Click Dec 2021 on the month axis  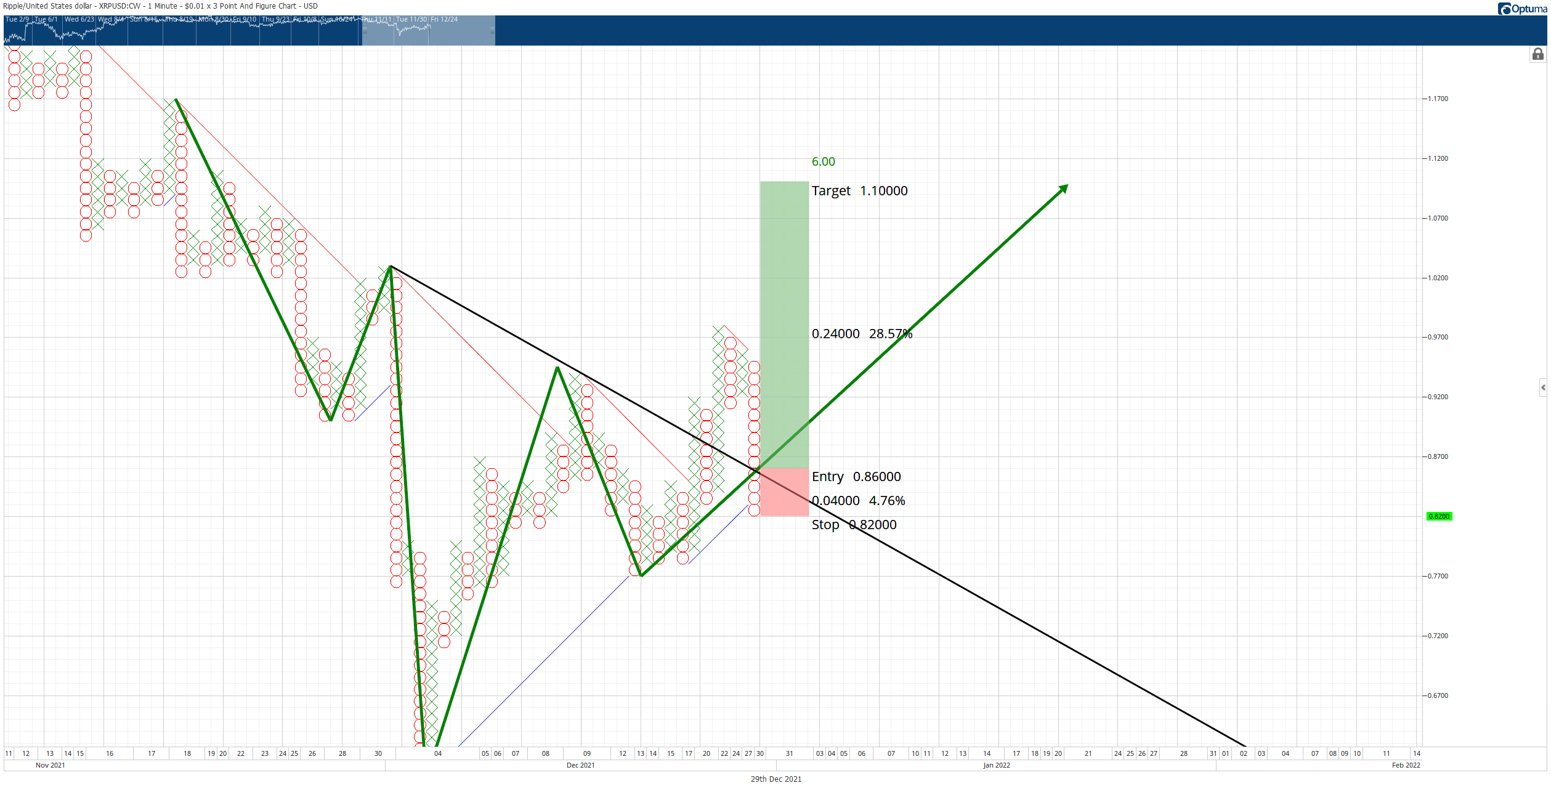coord(580,765)
